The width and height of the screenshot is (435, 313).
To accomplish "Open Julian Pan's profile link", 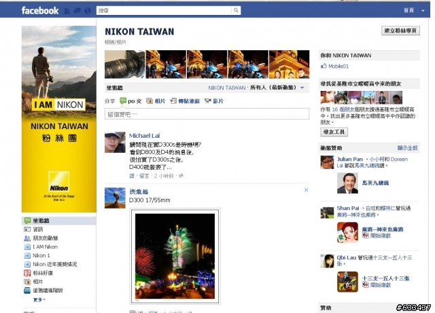I will pos(349,159).
